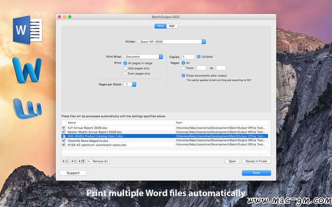The height and width of the screenshot is (207, 332).
Task: Click the Copies input field
Action: [x=188, y=57]
